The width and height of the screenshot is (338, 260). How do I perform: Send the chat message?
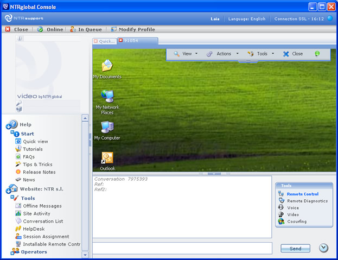point(295,249)
